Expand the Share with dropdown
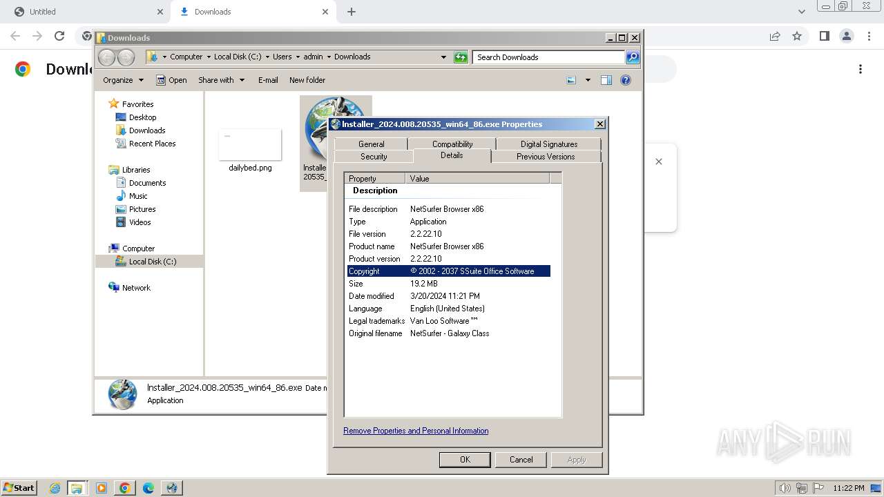This screenshot has width=884, height=497. tap(221, 80)
